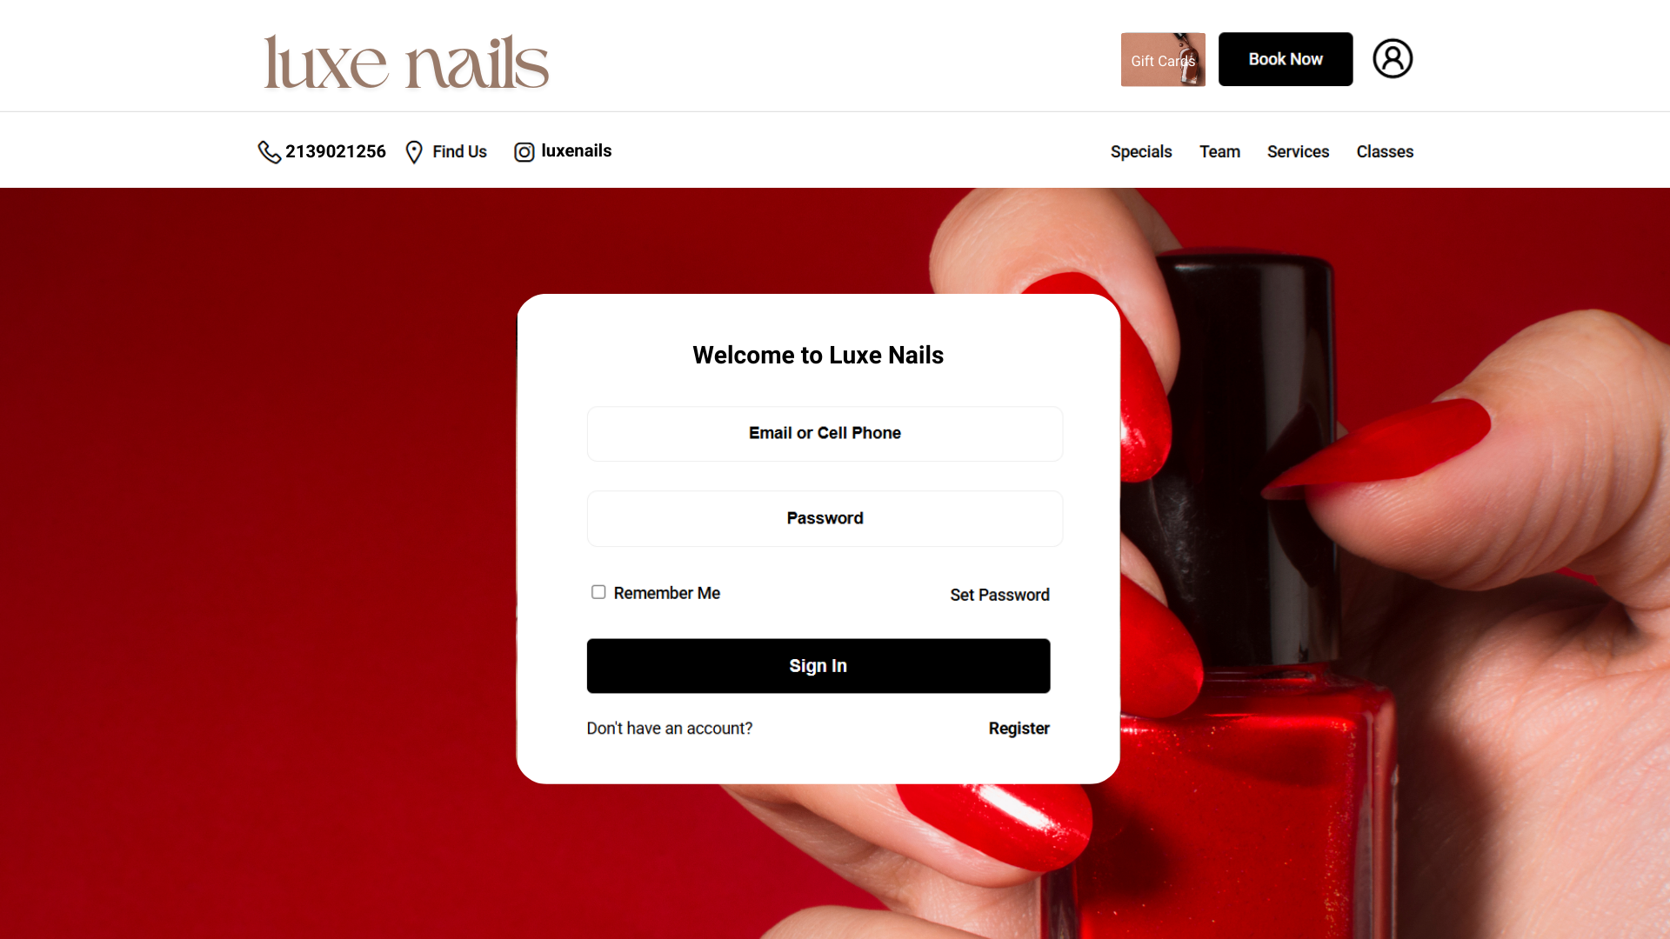Image resolution: width=1670 pixels, height=939 pixels.
Task: Submit with the Sign In button
Action: 818,666
